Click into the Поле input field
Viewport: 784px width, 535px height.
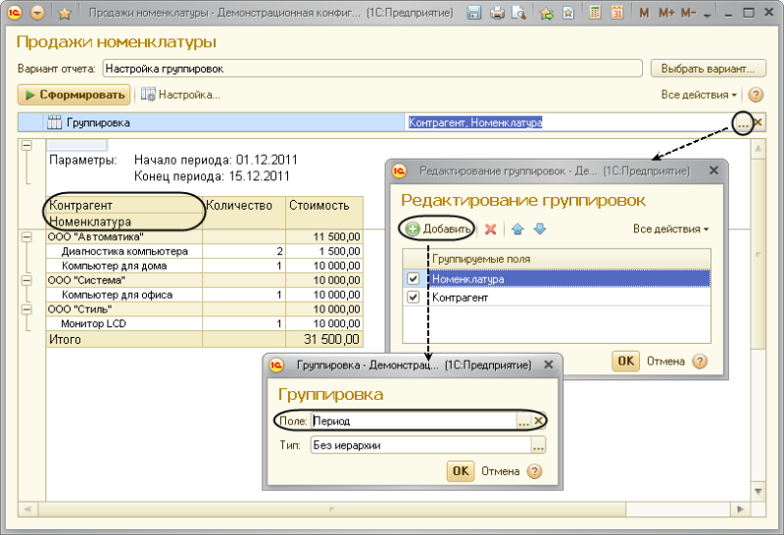tap(412, 420)
